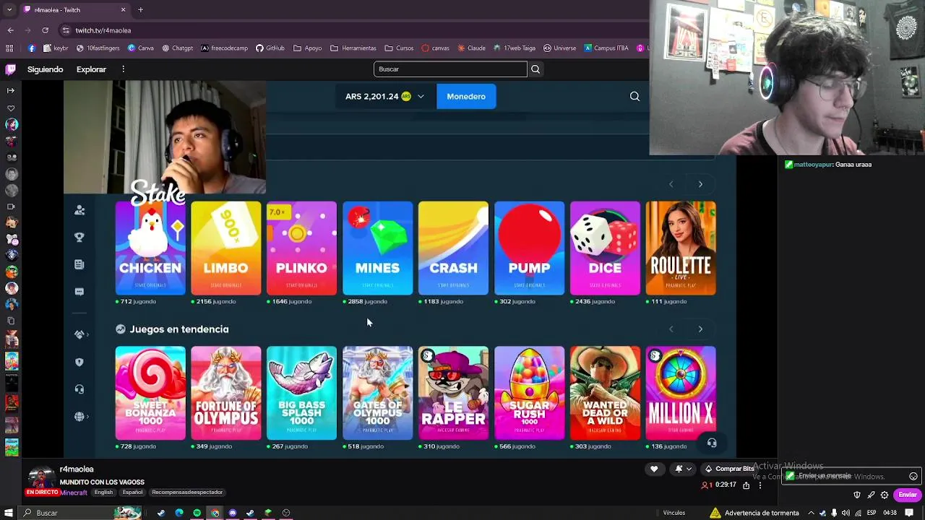Click the Twitch Buscar search field

coord(450,69)
